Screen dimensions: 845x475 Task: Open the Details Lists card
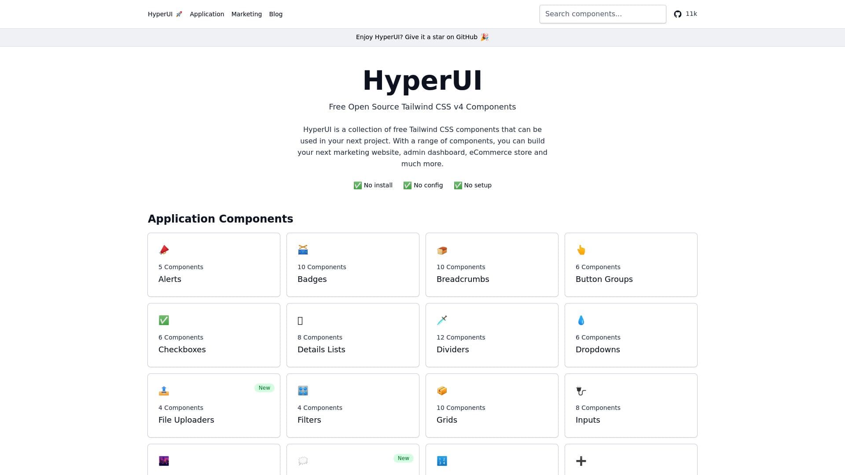pyautogui.click(x=353, y=335)
